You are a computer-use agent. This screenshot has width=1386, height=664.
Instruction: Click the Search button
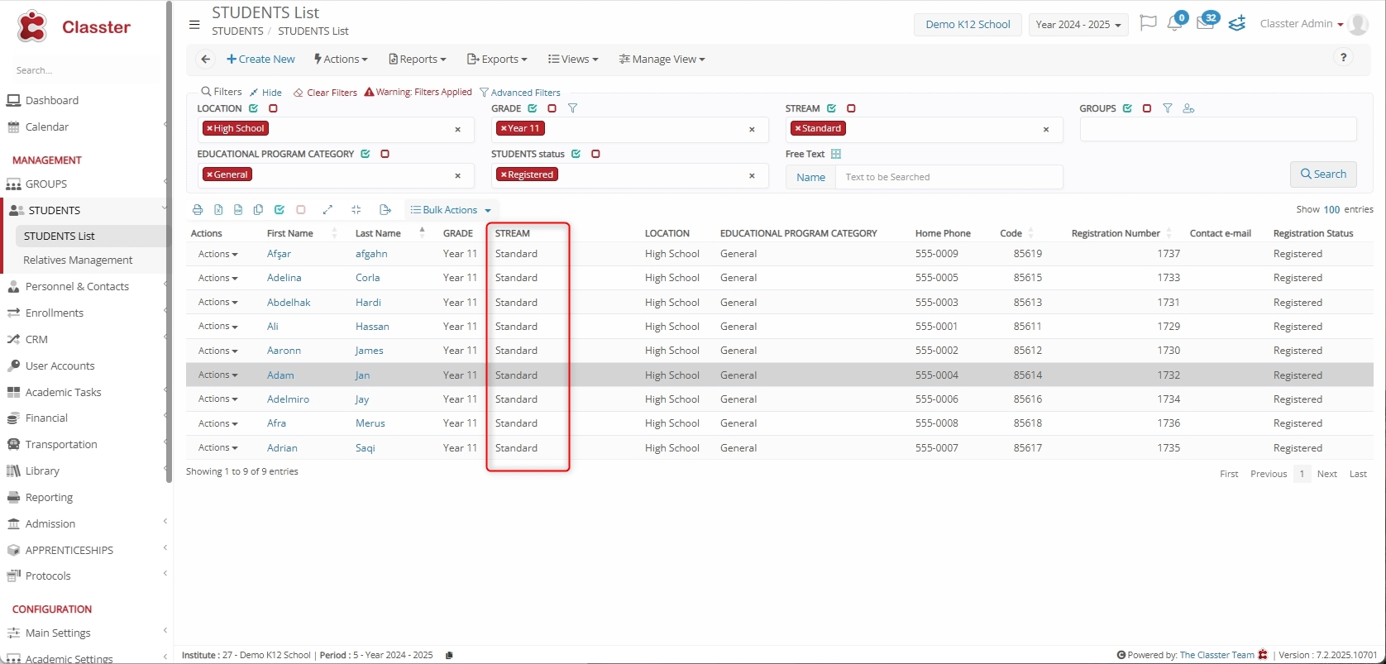(1322, 174)
